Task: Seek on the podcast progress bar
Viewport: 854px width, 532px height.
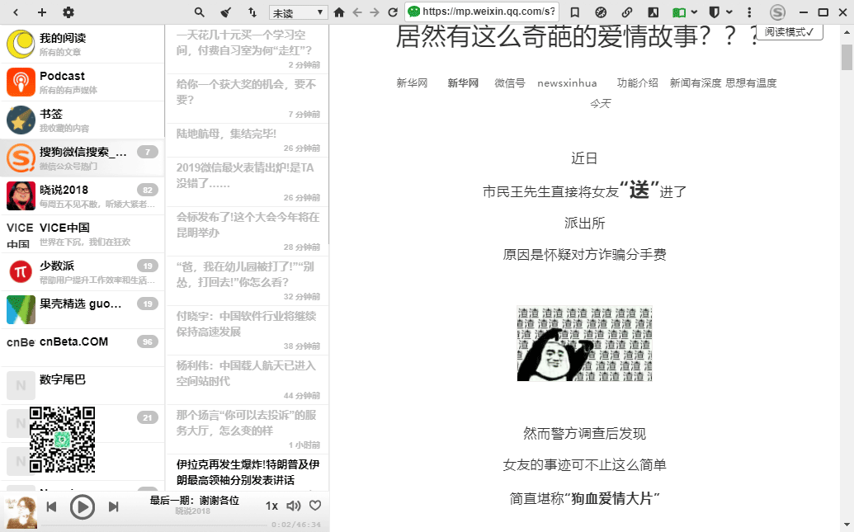Action: [x=154, y=525]
